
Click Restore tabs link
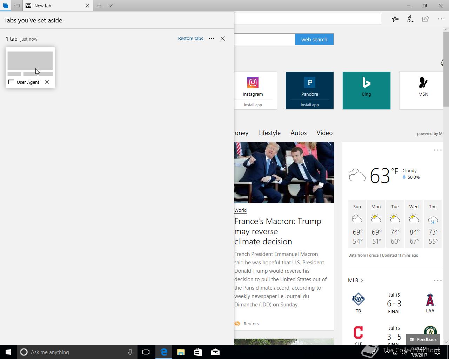190,39
